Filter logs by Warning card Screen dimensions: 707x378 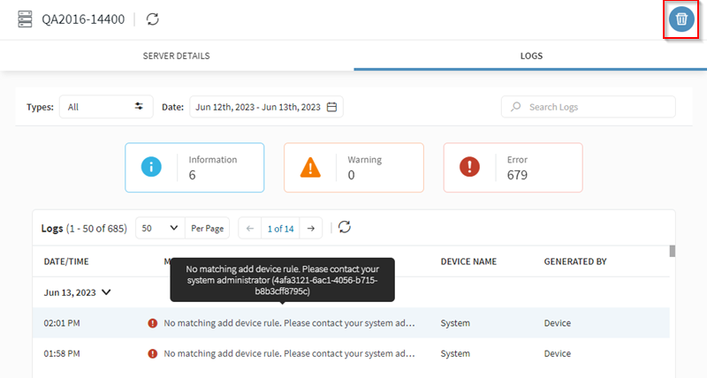(x=353, y=168)
